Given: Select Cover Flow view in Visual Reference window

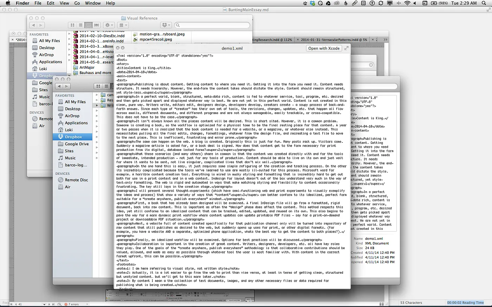Looking at the screenshot, I should 97,25.
